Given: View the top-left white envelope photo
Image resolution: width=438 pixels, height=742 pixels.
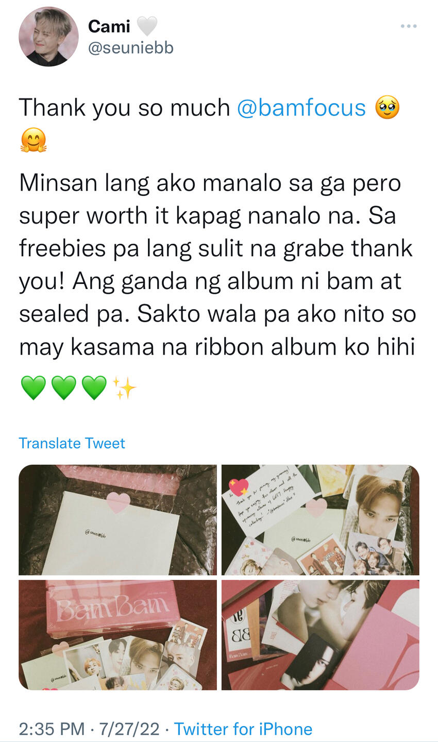Looking at the screenshot, I should click(117, 520).
